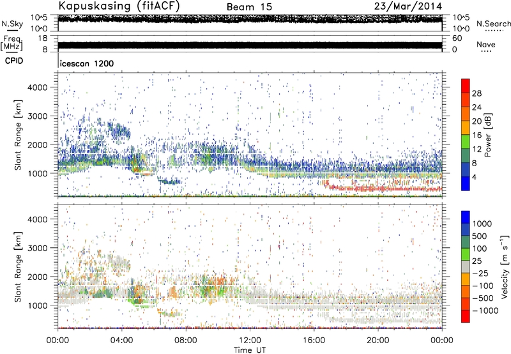Click velocity panel range tick '1000'

[38, 305]
